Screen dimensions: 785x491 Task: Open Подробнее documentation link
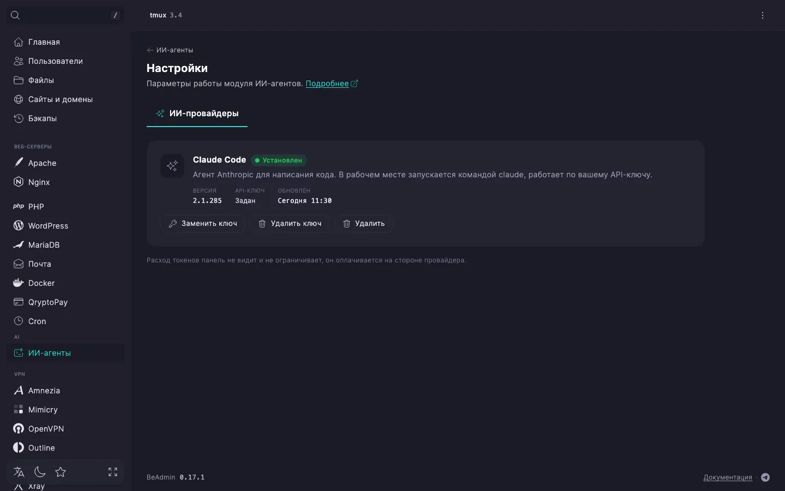[331, 83]
